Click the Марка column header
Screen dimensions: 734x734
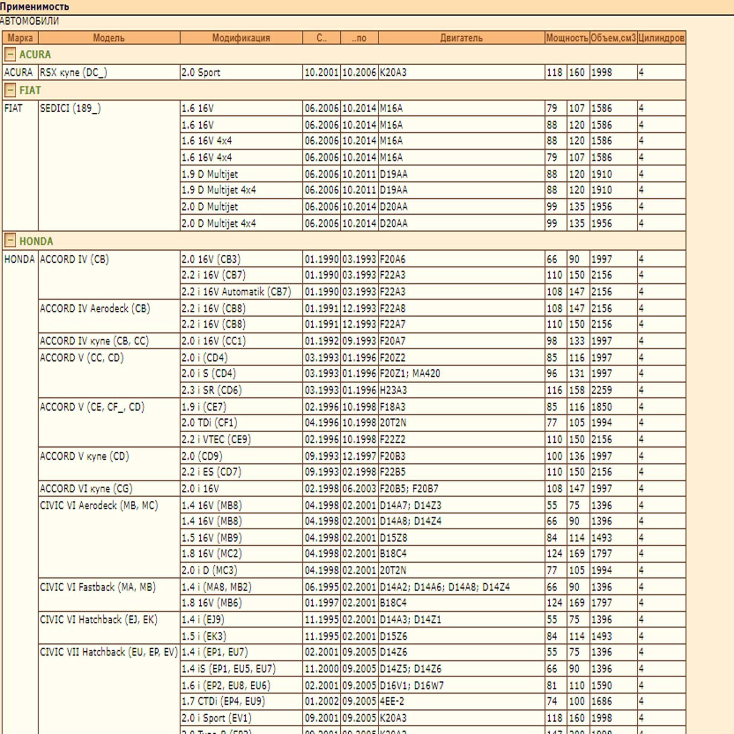point(20,38)
